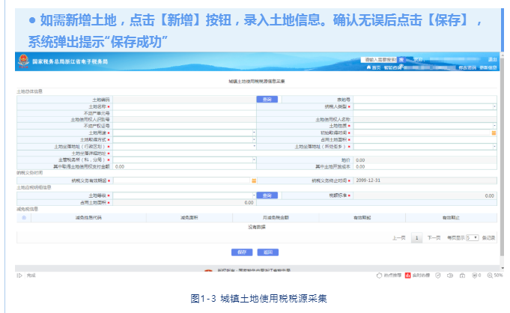Open 更换信息 in the header

pyautogui.click(x=488, y=67)
